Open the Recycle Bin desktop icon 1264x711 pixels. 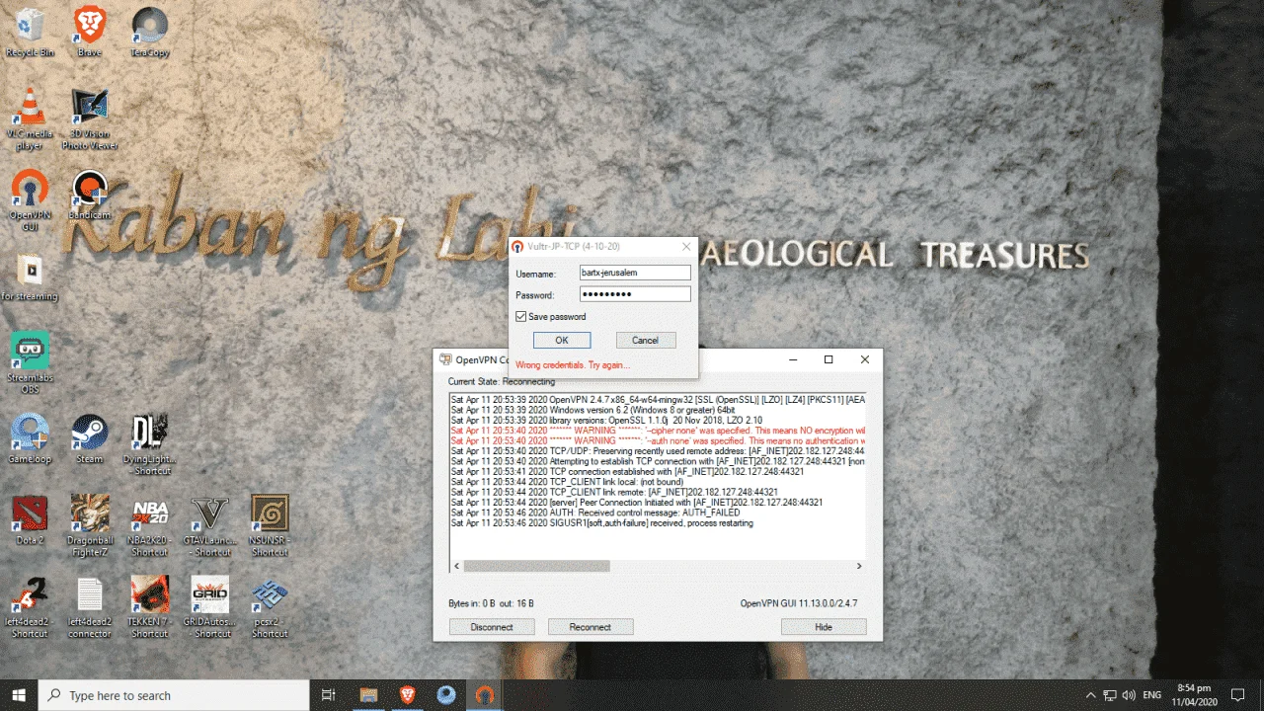(30, 32)
